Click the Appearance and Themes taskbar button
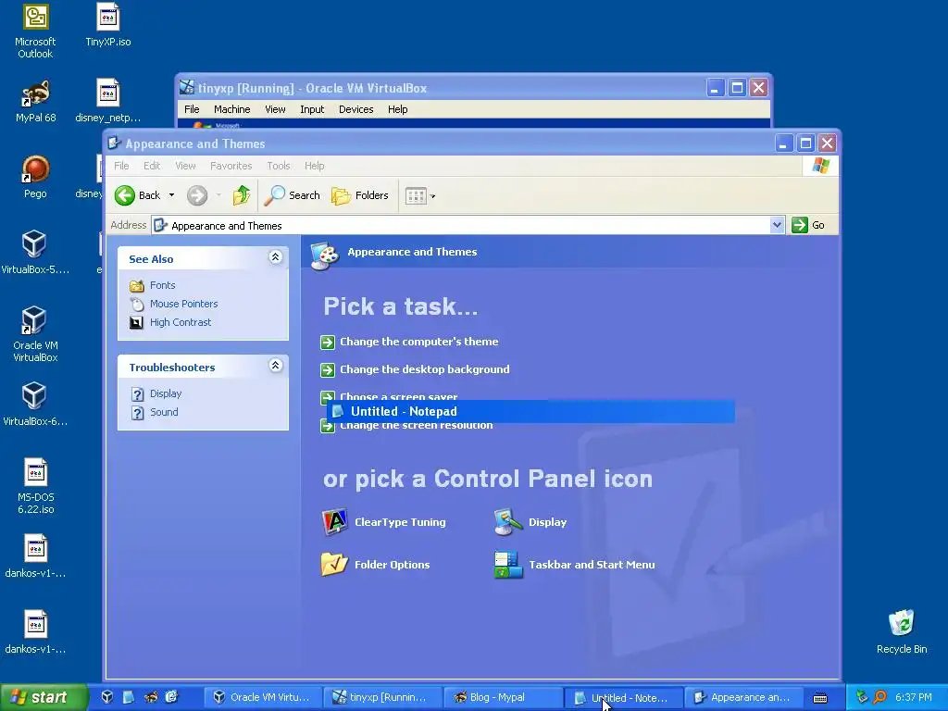948x711 pixels. (743, 698)
